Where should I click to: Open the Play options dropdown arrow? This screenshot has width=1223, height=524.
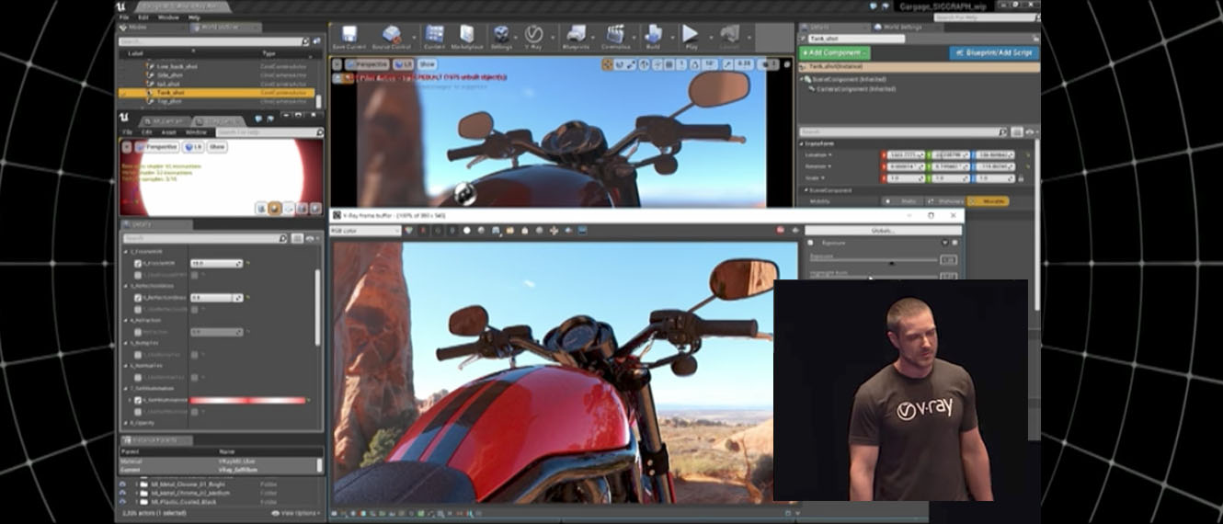click(709, 37)
